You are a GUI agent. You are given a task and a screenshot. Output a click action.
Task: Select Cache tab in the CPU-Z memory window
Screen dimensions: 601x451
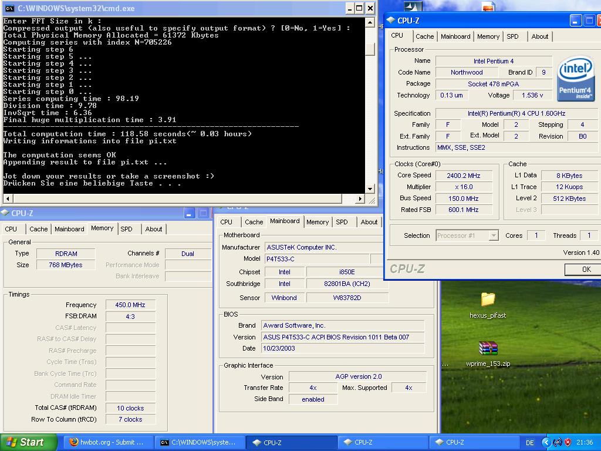click(x=38, y=229)
